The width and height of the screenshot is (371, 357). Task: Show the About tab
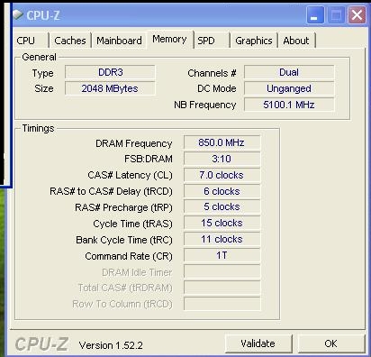296,41
